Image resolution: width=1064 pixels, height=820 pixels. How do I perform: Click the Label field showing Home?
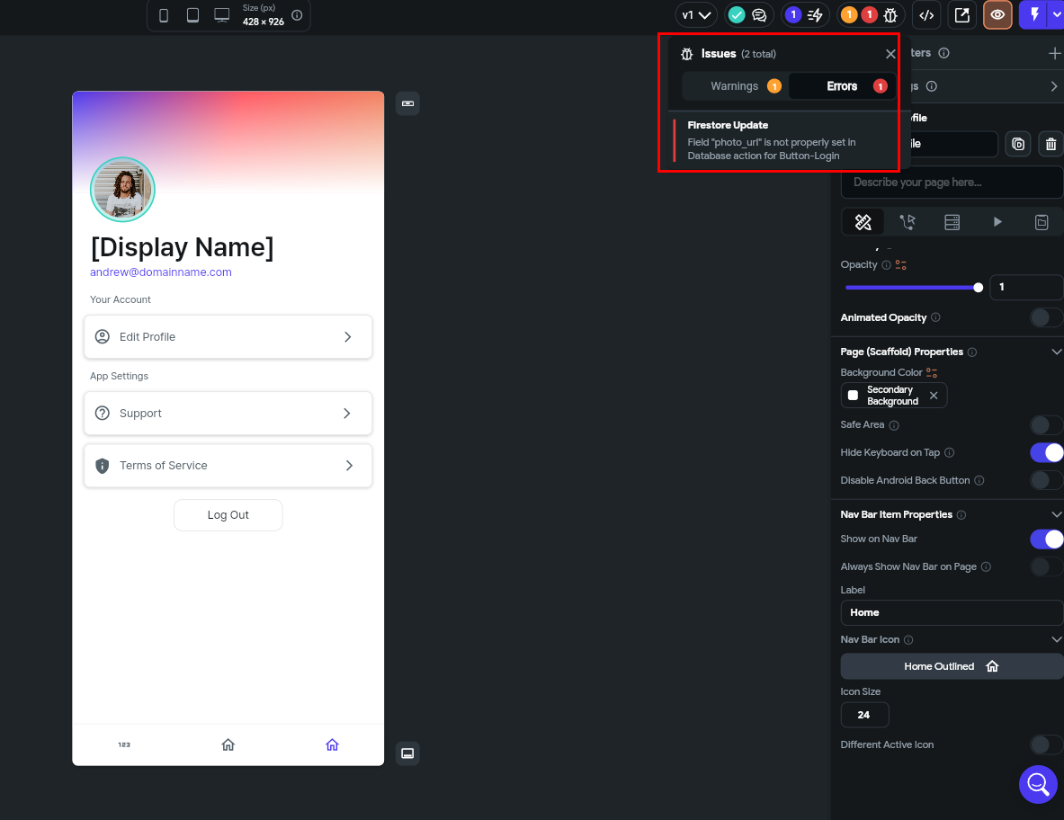pyautogui.click(x=952, y=612)
